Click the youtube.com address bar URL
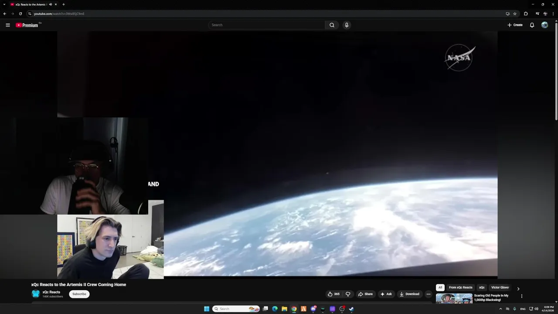This screenshot has height=314, width=558. (59, 14)
